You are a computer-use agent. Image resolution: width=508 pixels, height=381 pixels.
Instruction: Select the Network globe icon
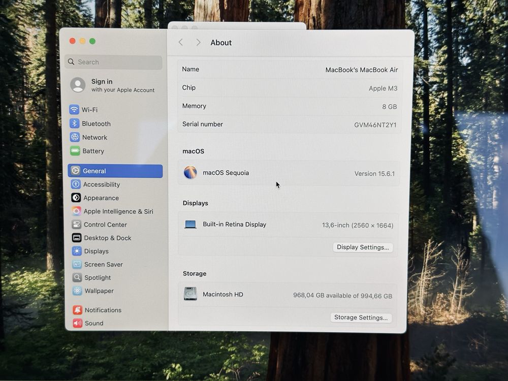click(x=75, y=137)
